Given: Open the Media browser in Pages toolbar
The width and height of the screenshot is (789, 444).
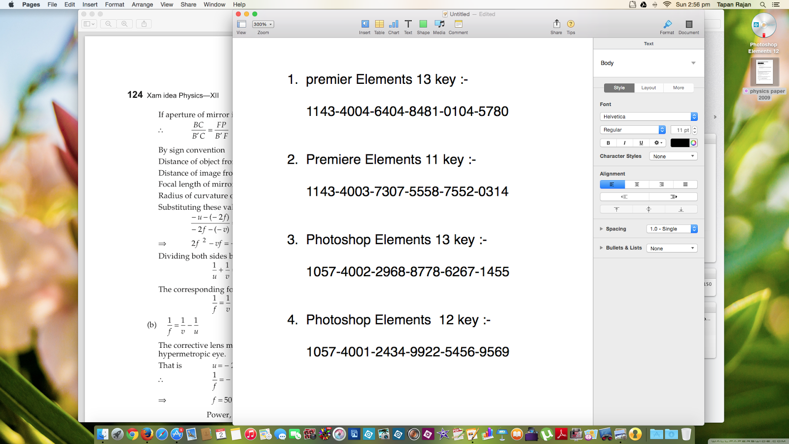Looking at the screenshot, I should 439,24.
